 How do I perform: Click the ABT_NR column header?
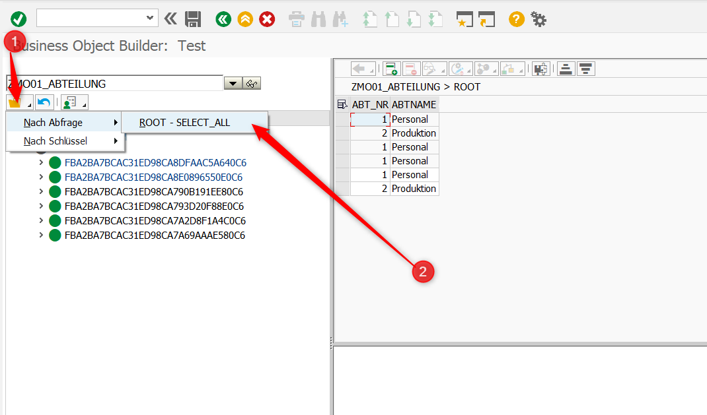pos(370,104)
